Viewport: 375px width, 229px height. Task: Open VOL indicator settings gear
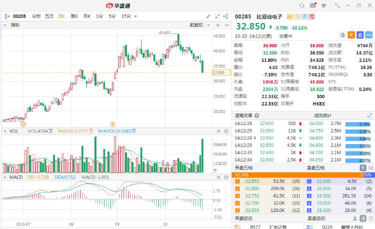click(226, 131)
